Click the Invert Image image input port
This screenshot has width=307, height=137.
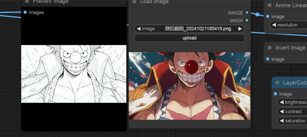[268, 59]
